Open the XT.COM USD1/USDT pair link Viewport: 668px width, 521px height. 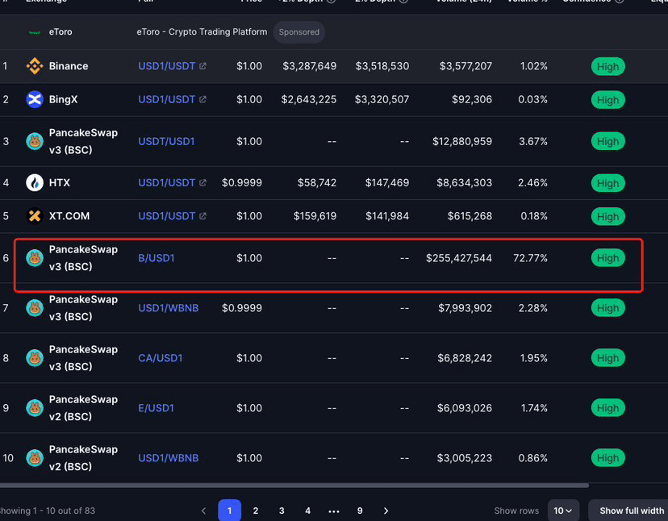pyautogui.click(x=166, y=216)
